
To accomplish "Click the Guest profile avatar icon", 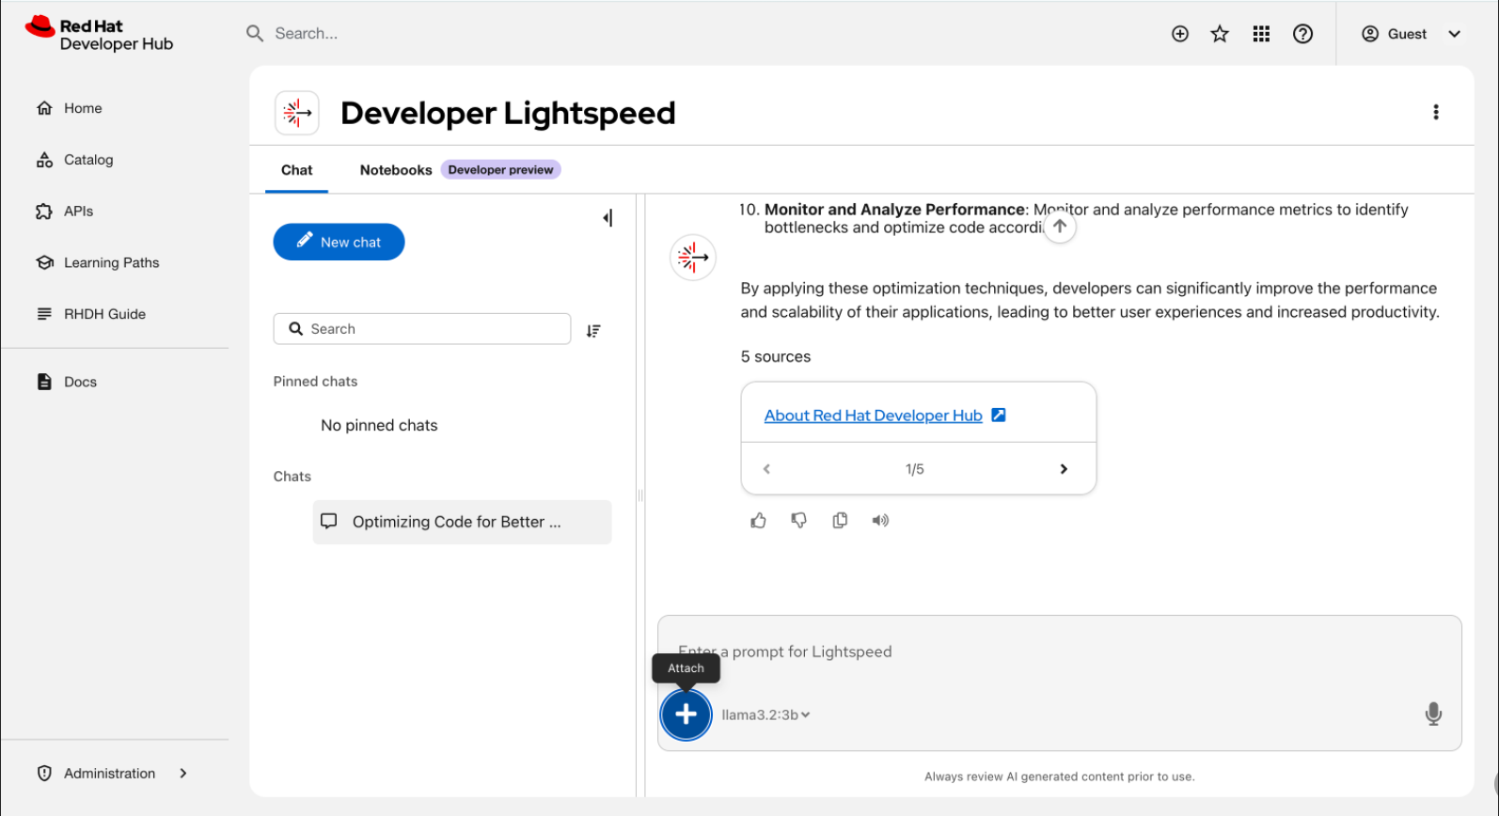I will click(x=1370, y=34).
